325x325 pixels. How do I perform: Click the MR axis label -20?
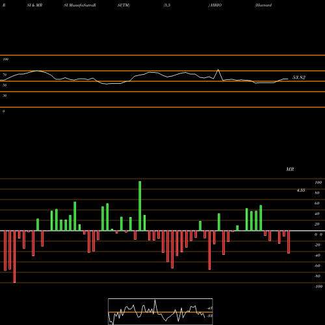317,245
